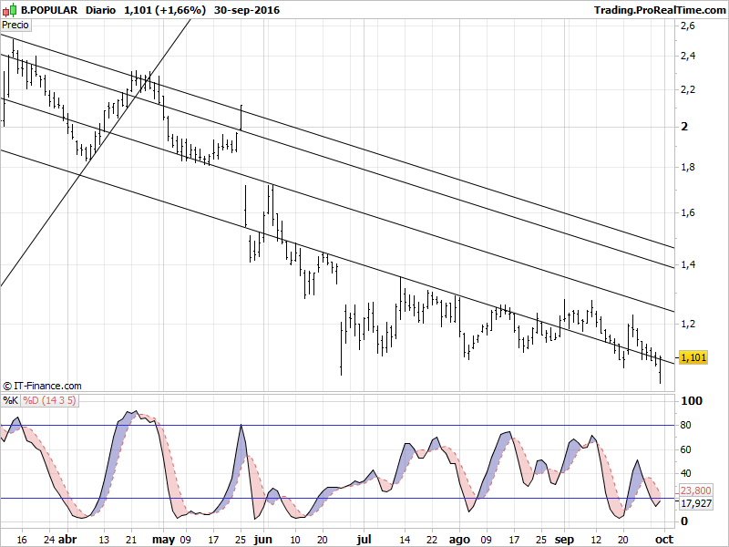
Task: Click the 17,927 %K value tag
Action: 695,502
